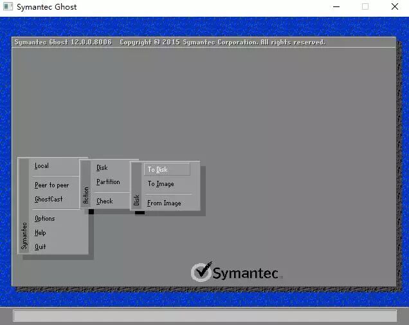Viewport: 409px width, 325px height.
Task: Choose the highlighted To Disk option
Action: click(167, 169)
